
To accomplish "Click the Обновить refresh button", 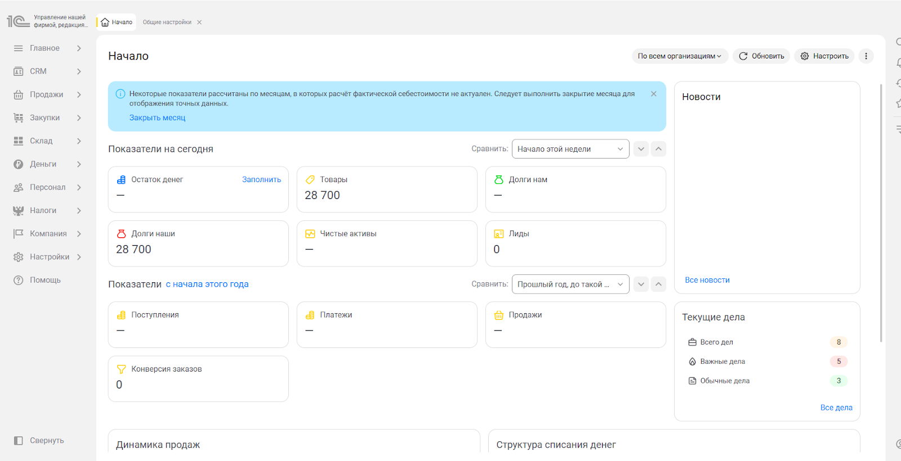I will tap(761, 56).
